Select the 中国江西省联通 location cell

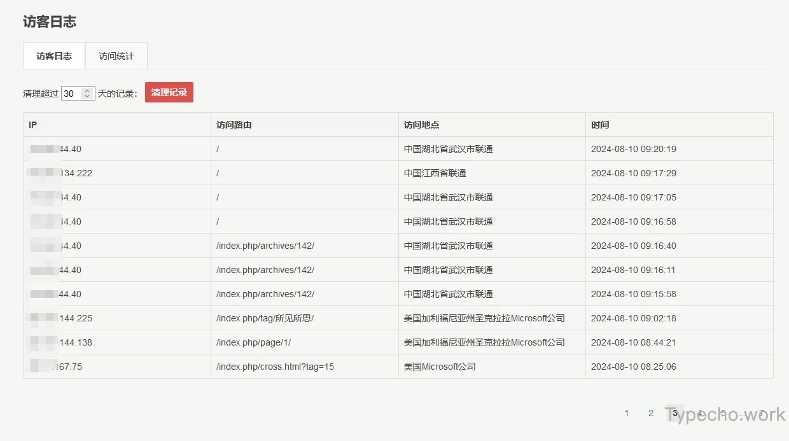(x=435, y=173)
